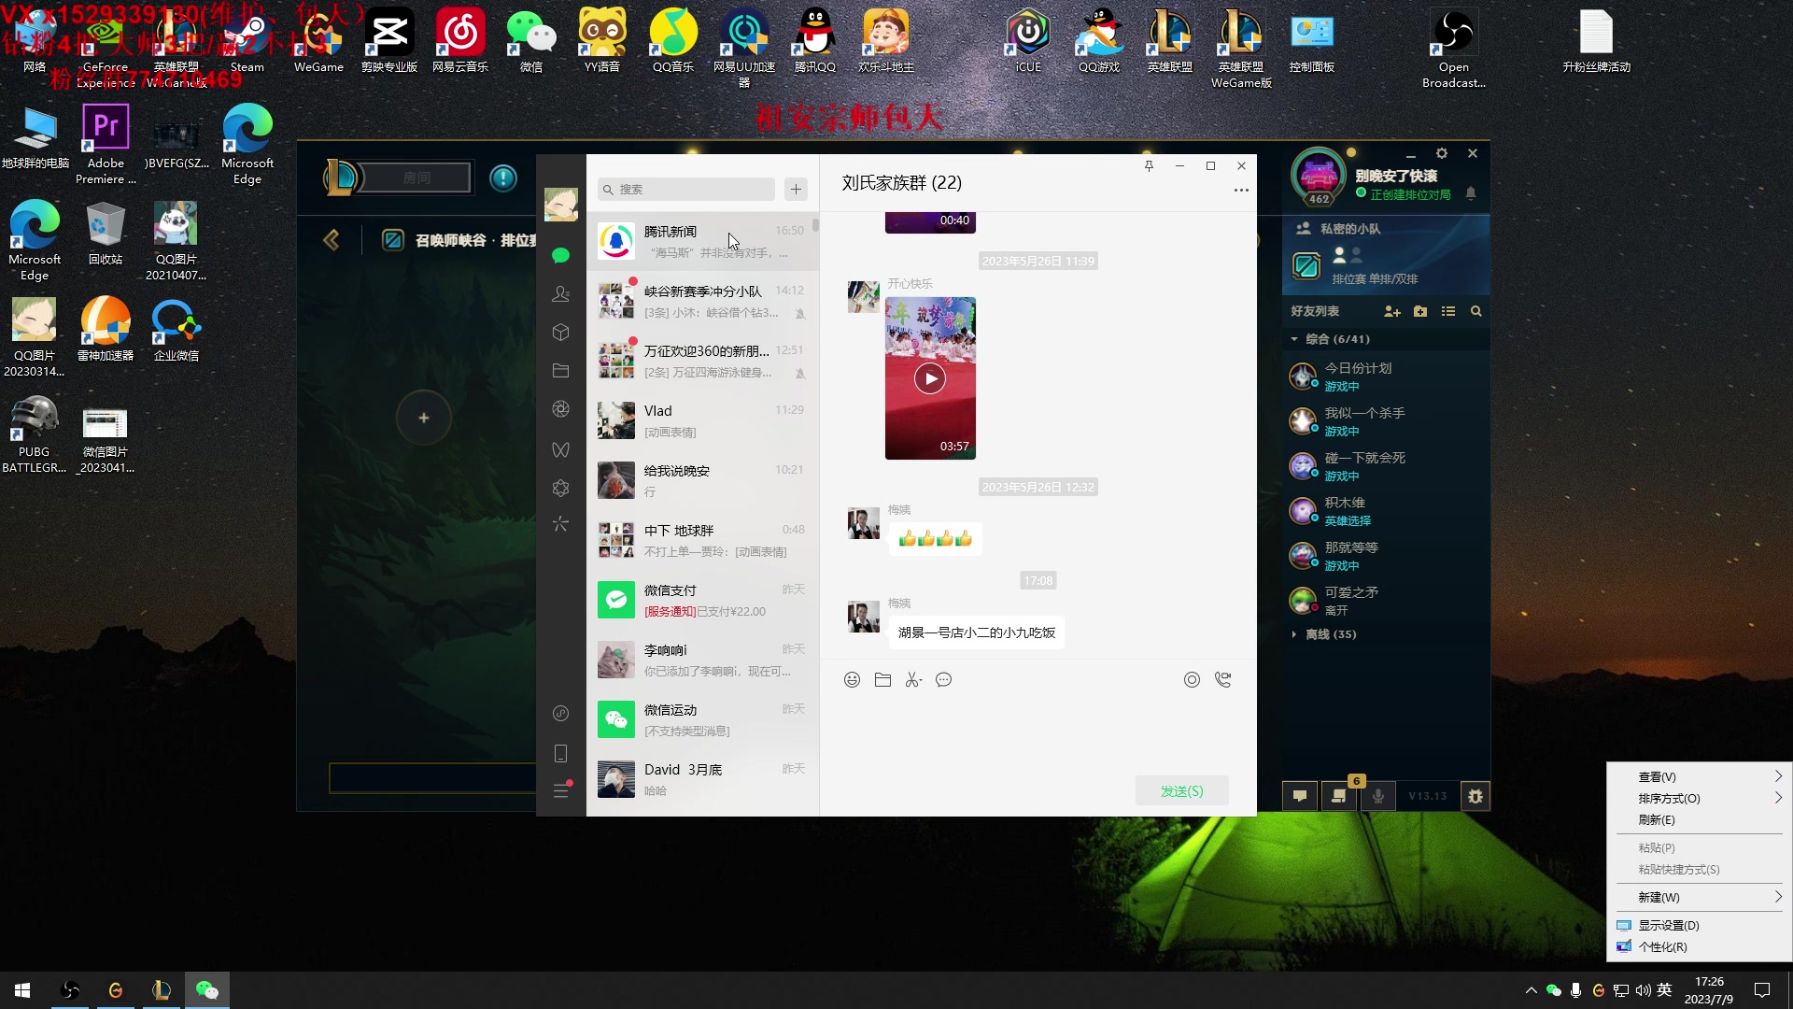This screenshot has width=1793, height=1009.
Task: Open 腾讯新闻 conversation
Action: tap(702, 242)
